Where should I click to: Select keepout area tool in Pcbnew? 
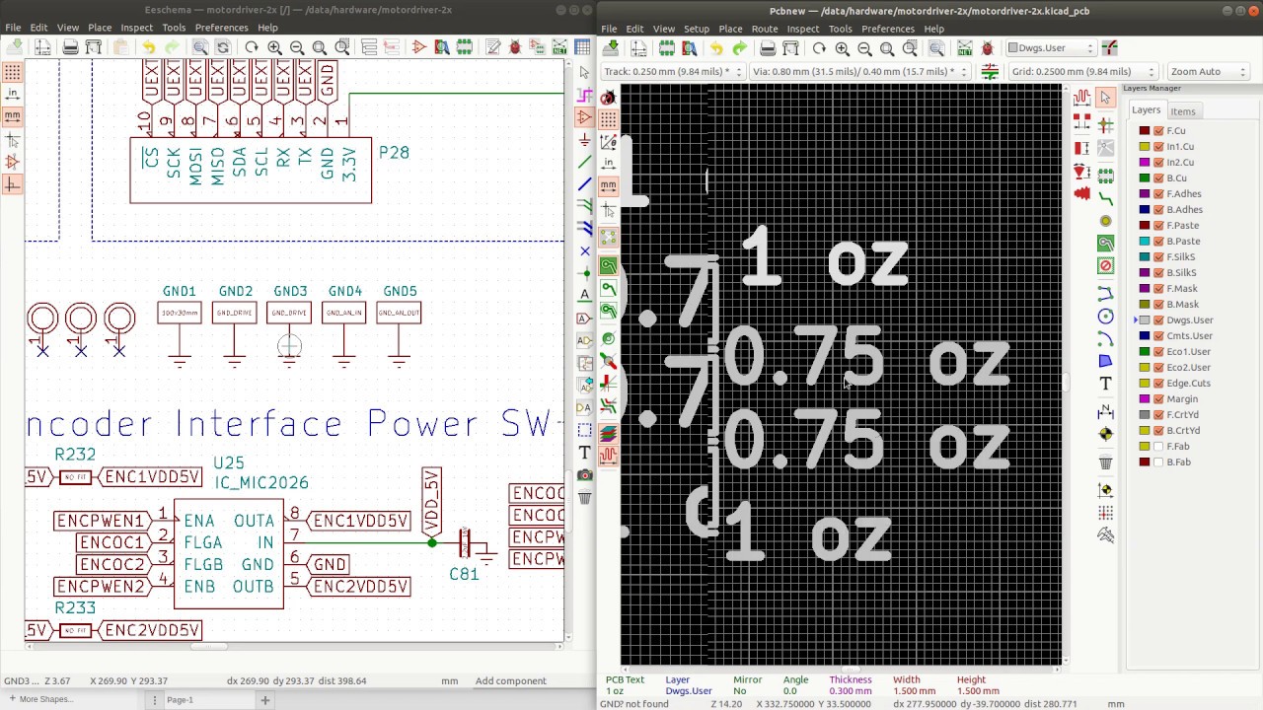[x=1105, y=266]
